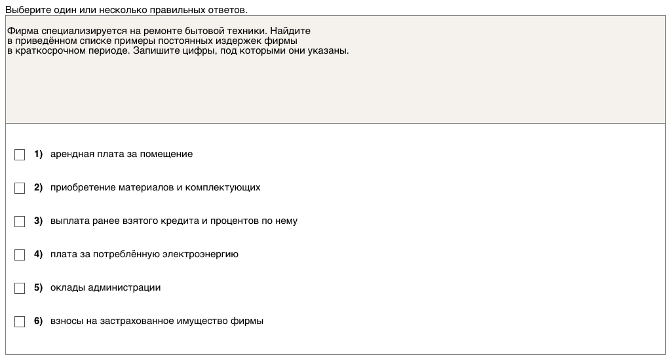Click the bold number label '3)'

point(38,221)
